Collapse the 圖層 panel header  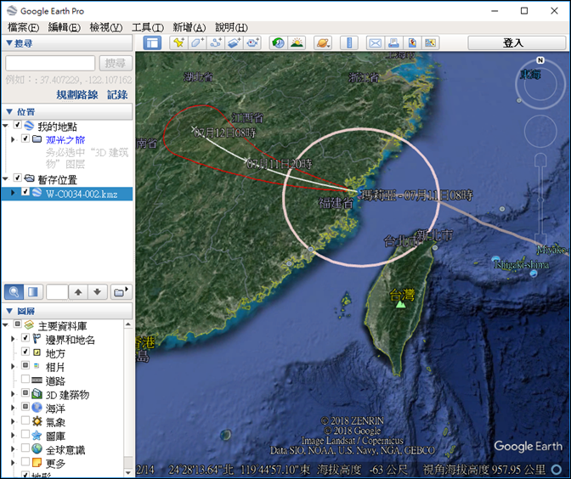[67, 311]
